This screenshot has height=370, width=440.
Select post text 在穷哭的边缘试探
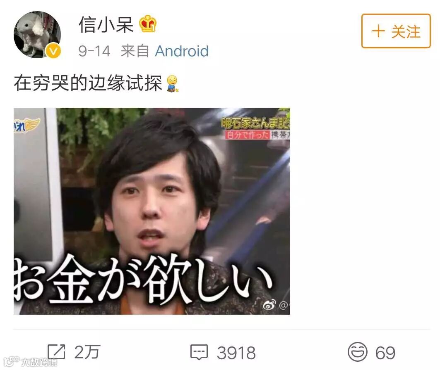[x=88, y=83]
